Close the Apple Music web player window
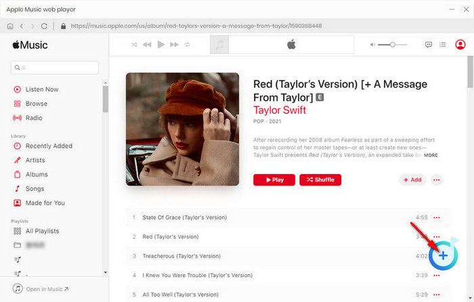This screenshot has height=302, width=474. pos(466,9)
